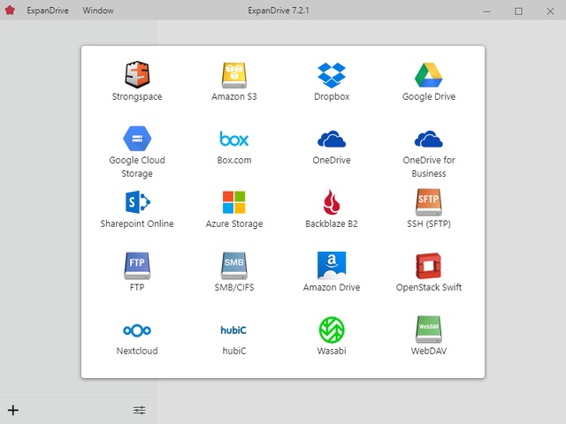Open the Window menu

tap(98, 11)
